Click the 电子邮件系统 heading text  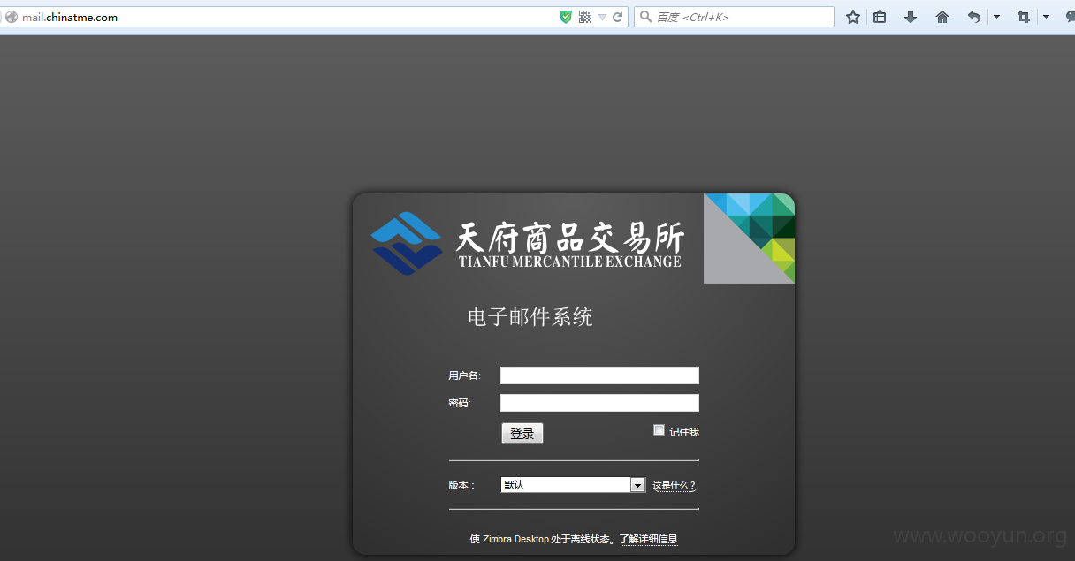click(x=530, y=317)
